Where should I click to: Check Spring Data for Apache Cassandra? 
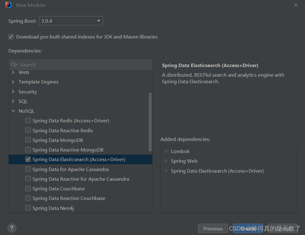[x=28, y=169]
